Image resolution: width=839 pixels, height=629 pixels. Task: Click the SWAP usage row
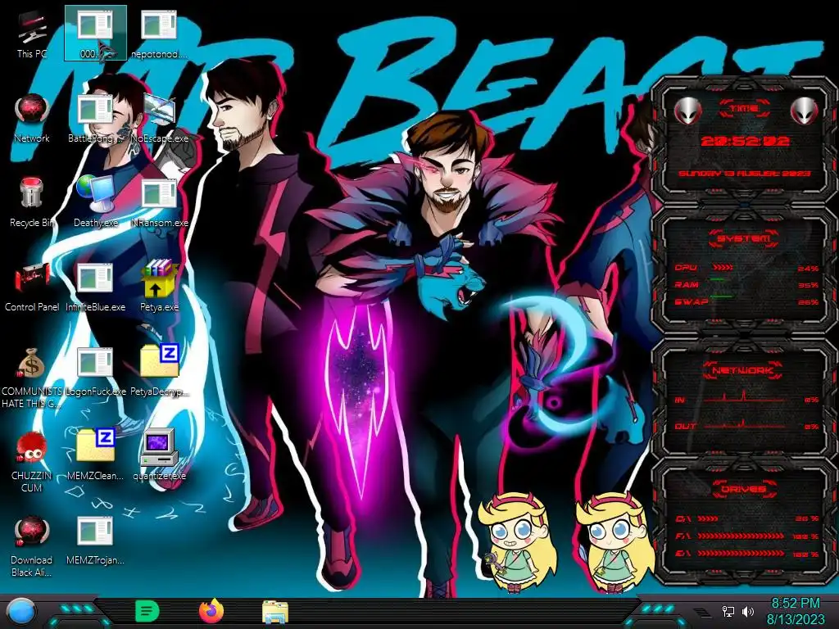point(746,301)
